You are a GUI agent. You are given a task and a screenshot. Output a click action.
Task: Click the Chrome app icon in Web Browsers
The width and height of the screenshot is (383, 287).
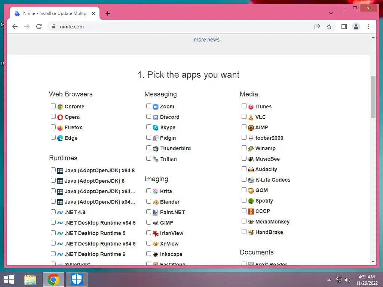pos(60,107)
